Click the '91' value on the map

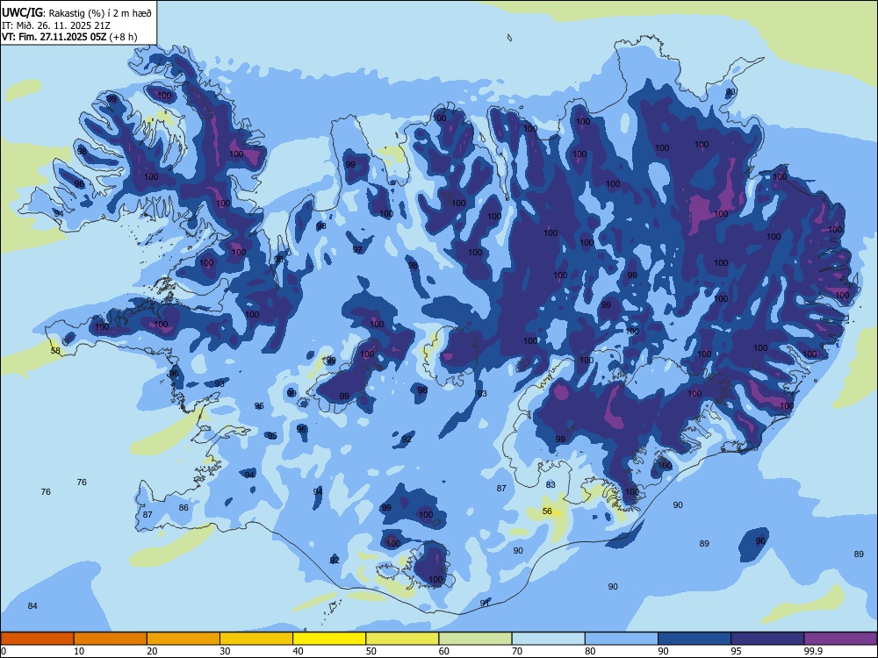coord(485,604)
